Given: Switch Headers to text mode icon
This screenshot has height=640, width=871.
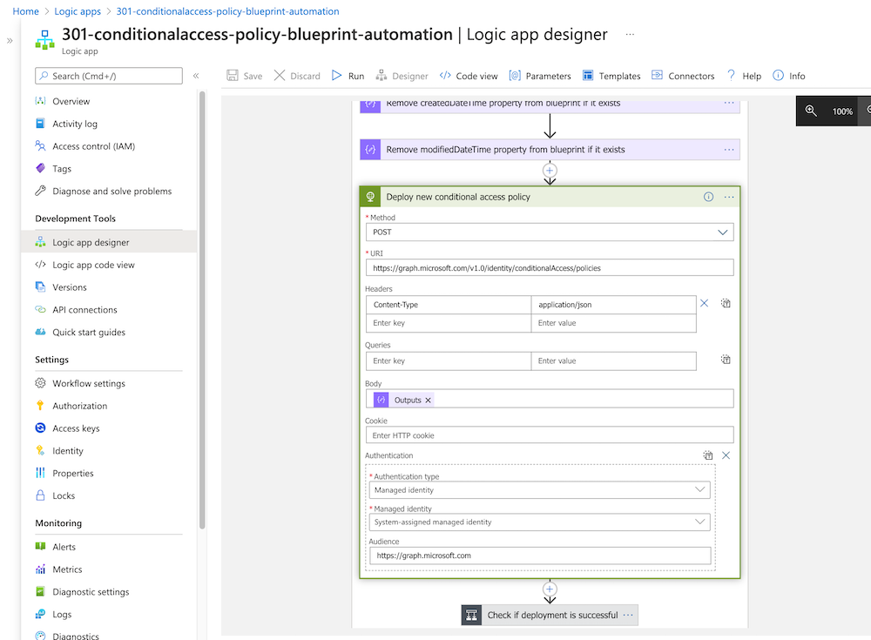Looking at the screenshot, I should [x=726, y=303].
